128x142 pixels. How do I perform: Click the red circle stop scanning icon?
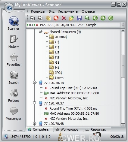click(56, 18)
